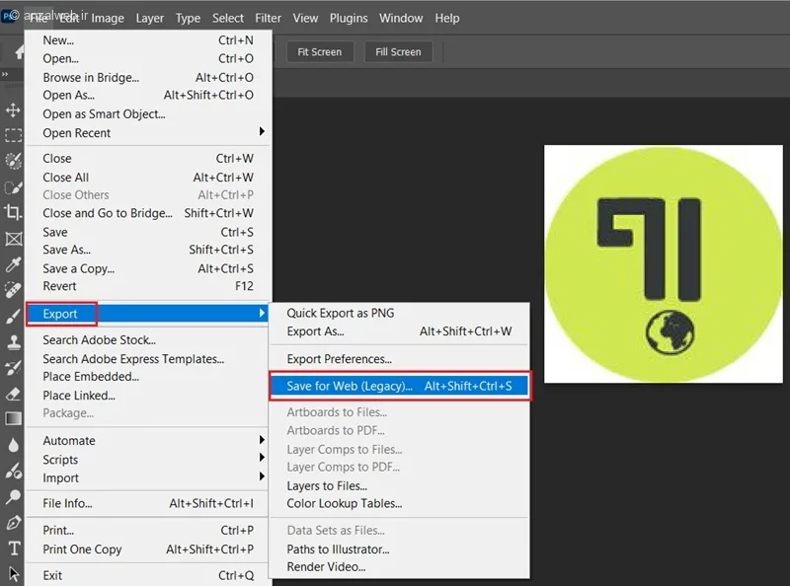Choose Paths to Illustrator

400,549
